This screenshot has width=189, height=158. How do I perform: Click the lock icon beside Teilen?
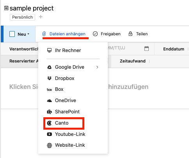click(x=130, y=34)
